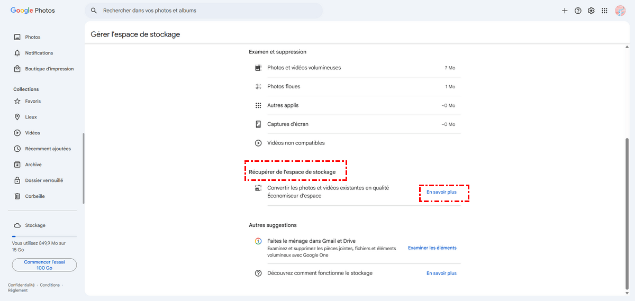Open the settings gear icon
The image size is (635, 301).
[591, 11]
